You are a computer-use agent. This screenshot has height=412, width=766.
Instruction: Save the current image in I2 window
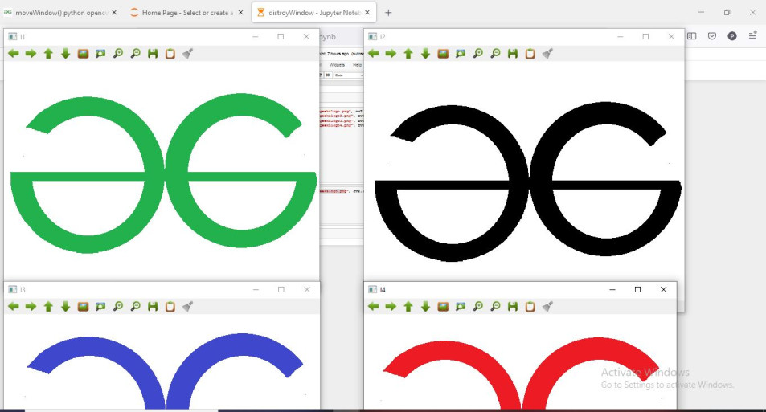coord(513,54)
